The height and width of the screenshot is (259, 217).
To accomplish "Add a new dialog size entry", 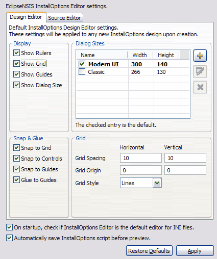I will [x=200, y=56].
